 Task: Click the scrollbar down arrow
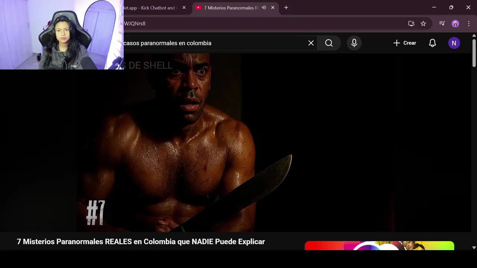[x=474, y=248]
